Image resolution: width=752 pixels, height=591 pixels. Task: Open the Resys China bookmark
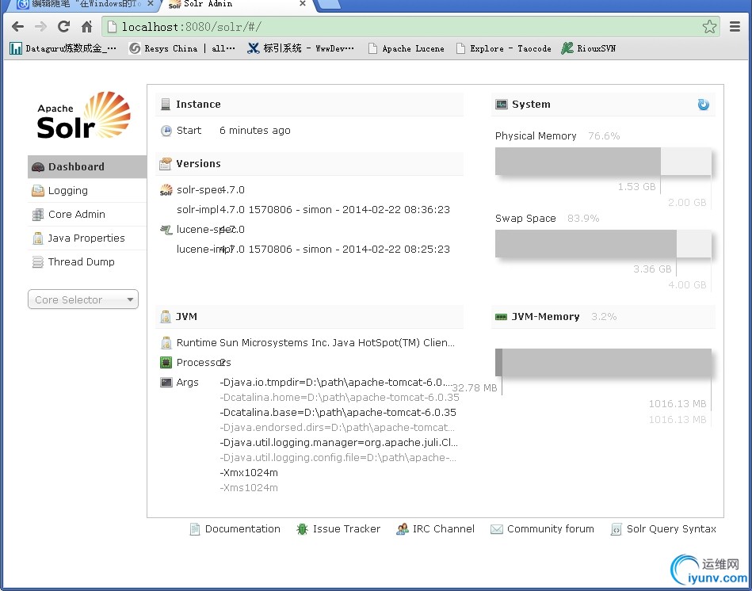[183, 48]
